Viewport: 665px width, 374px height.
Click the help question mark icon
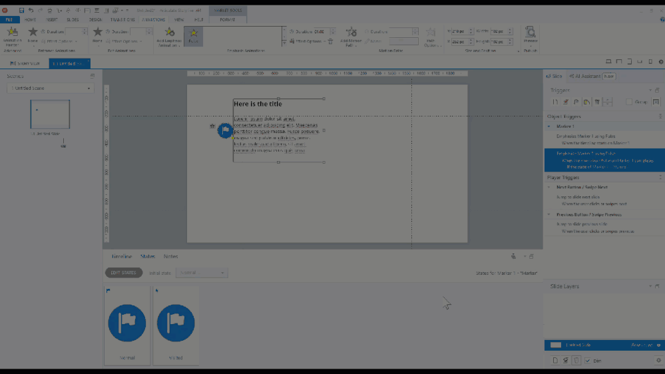point(662,19)
